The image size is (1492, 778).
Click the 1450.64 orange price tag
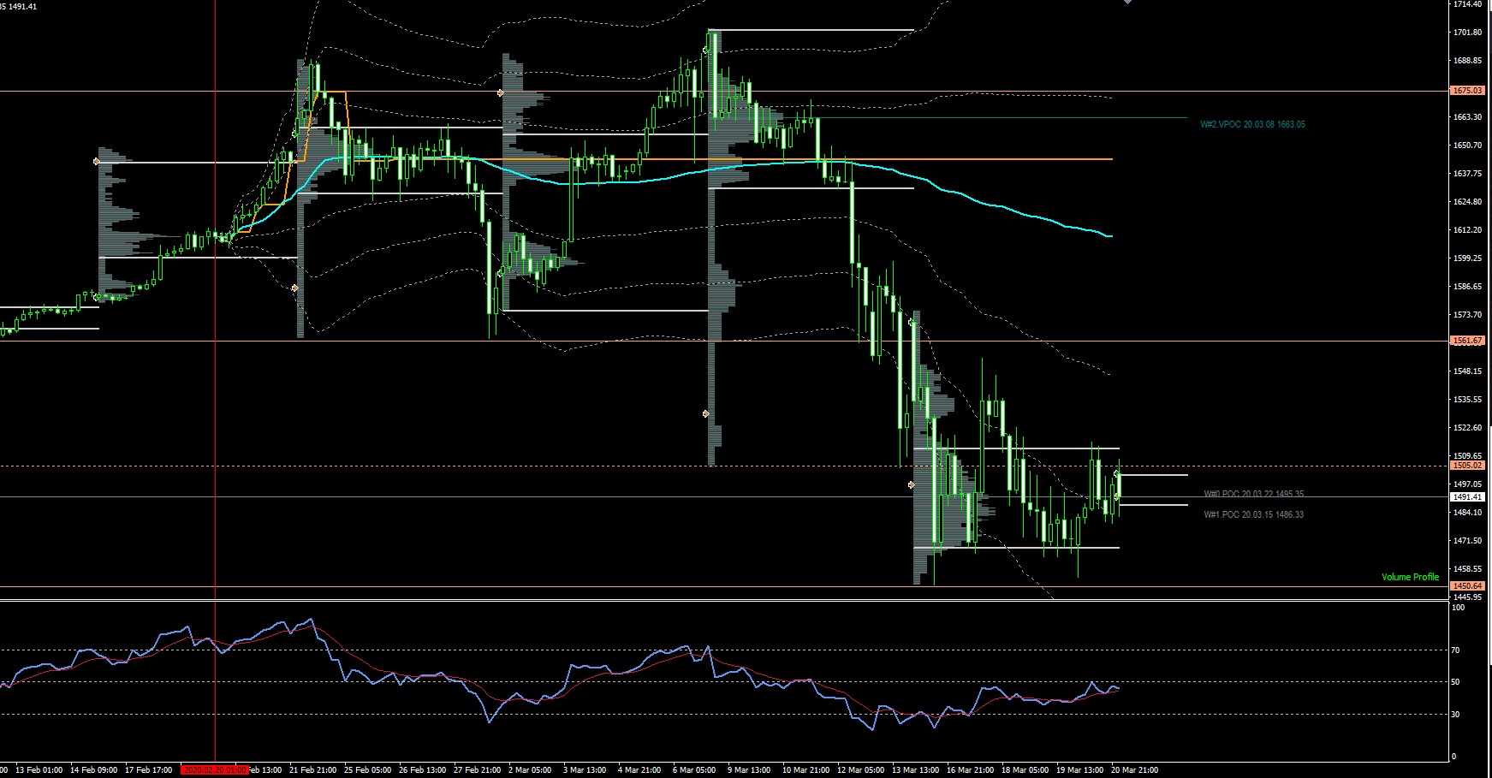(x=1466, y=586)
